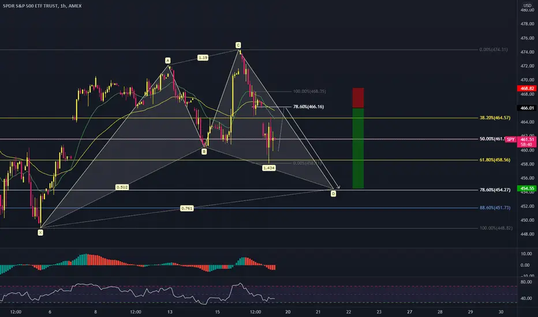Select harmonic pattern point D label
This screenshot has height=317, width=538.
coord(333,194)
